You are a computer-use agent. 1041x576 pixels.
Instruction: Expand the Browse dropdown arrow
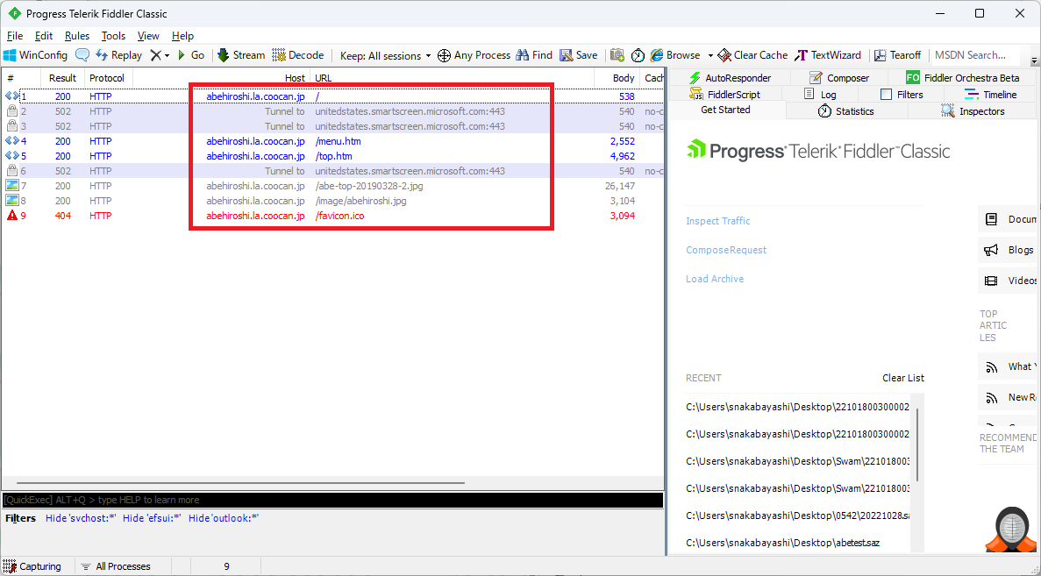pyautogui.click(x=709, y=56)
